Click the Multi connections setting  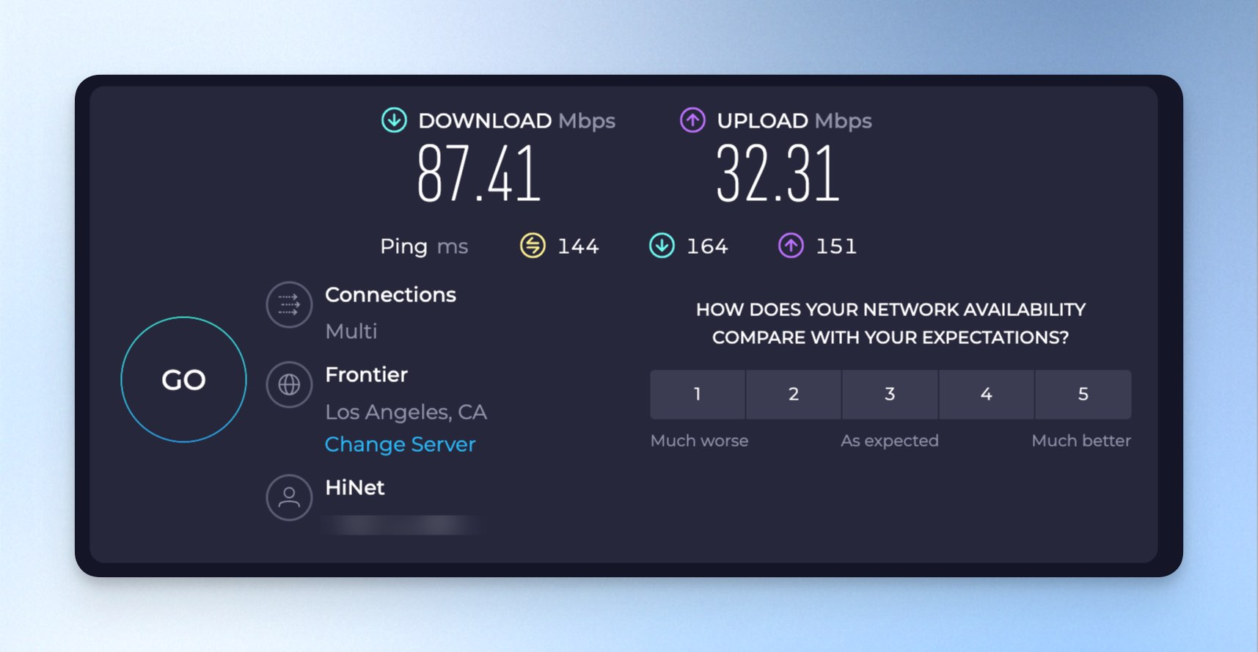pos(351,332)
